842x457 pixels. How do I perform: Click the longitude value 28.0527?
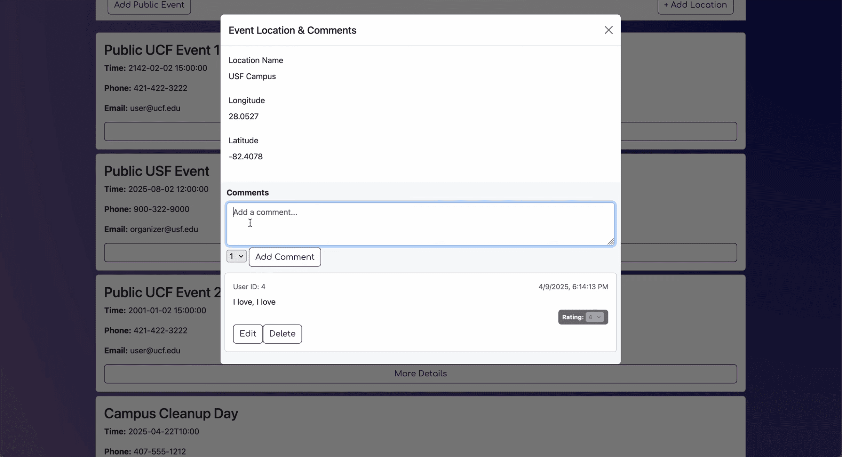tap(243, 117)
